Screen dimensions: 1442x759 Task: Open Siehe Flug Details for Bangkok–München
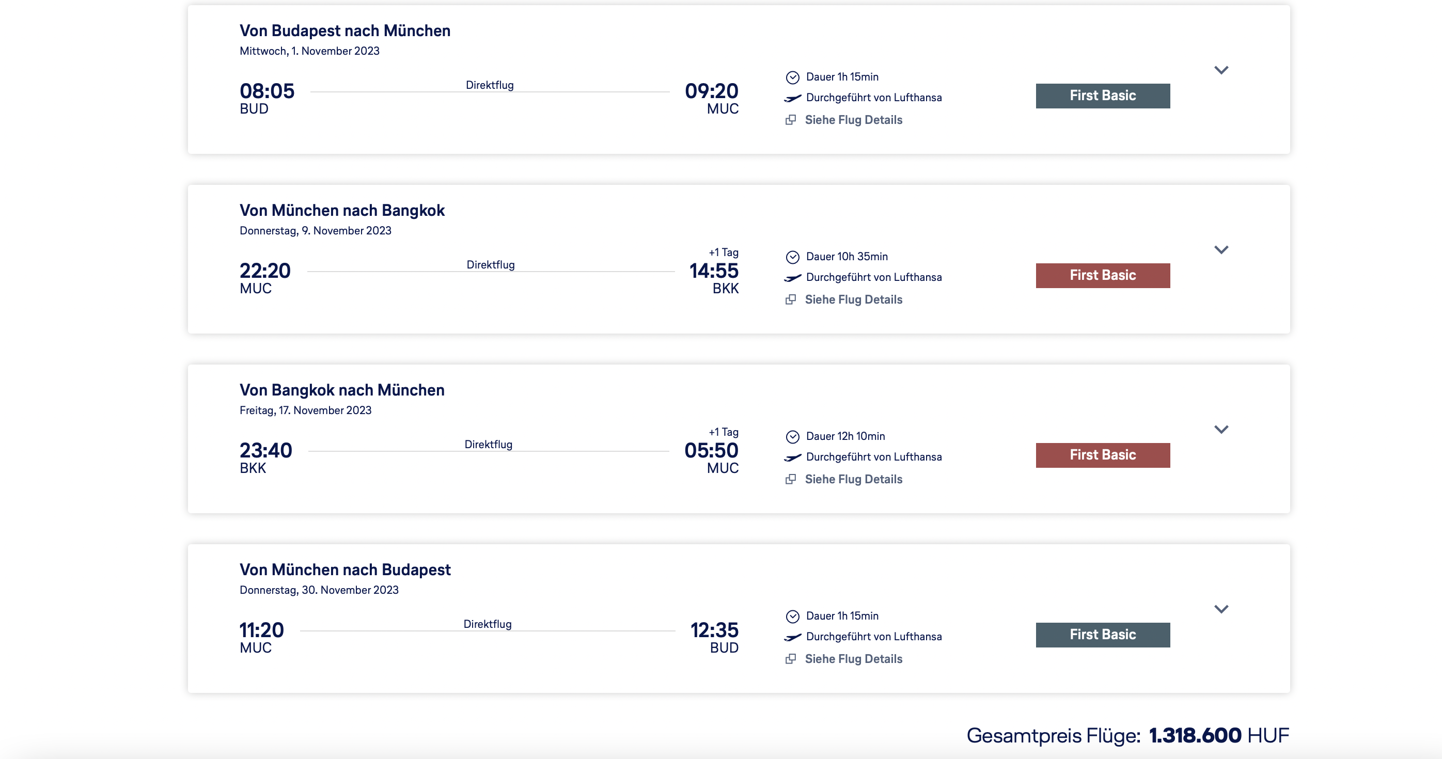pos(853,479)
